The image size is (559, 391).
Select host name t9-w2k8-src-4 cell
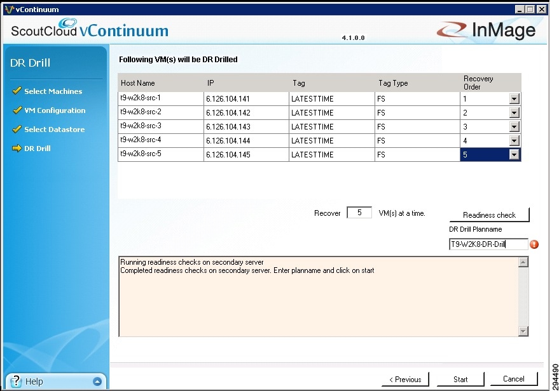click(161, 140)
